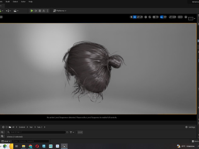Image resolution: width=199 pixels, height=149 pixels.
Task: Open Opera browser from taskbar
Action: pyautogui.click(x=37, y=146)
